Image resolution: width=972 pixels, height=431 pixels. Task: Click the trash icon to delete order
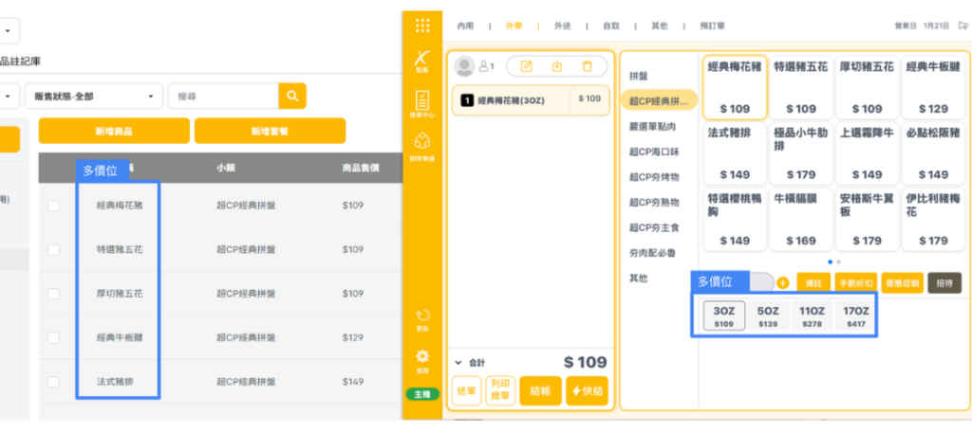click(587, 66)
